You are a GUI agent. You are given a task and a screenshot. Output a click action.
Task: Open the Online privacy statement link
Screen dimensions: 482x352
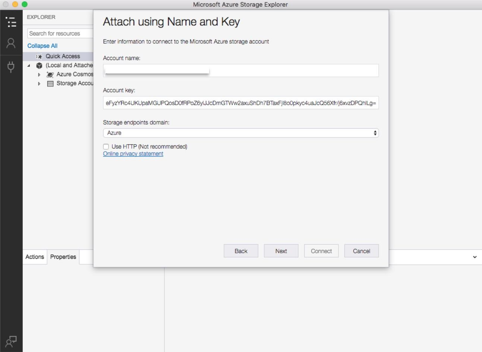point(133,154)
